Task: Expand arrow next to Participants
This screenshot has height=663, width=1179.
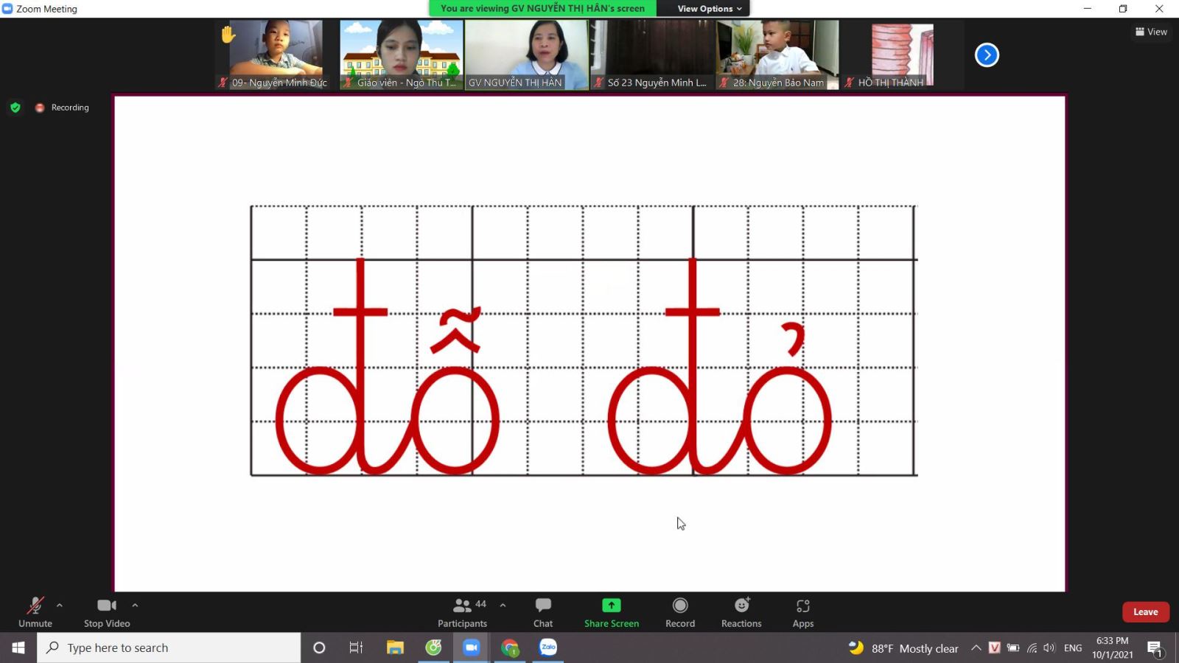Action: click(503, 606)
